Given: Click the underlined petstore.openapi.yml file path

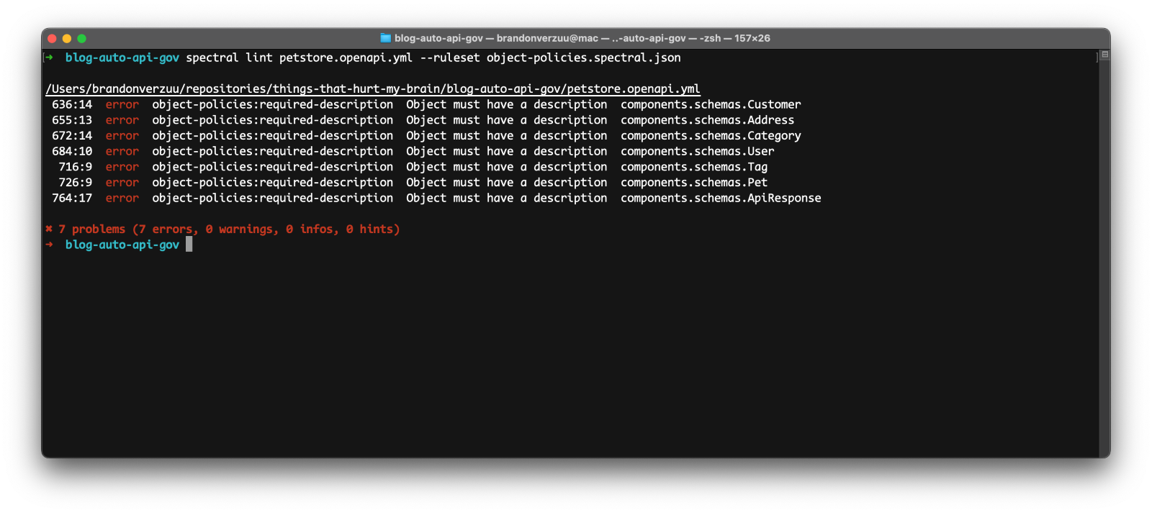Looking at the screenshot, I should pyautogui.click(x=373, y=89).
